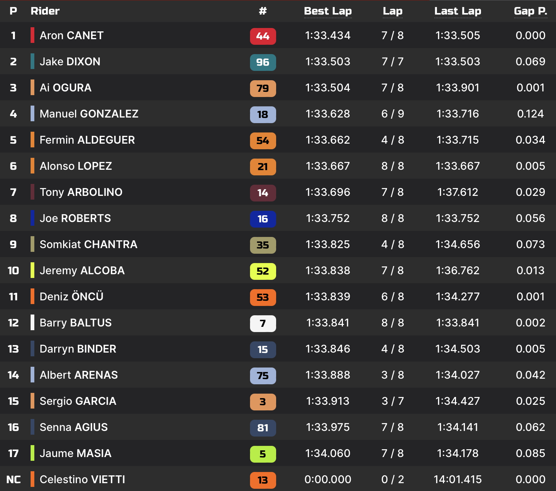This screenshot has height=491, width=556.
Task: Click Ai Ogura's number 79 badge
Action: click(263, 88)
